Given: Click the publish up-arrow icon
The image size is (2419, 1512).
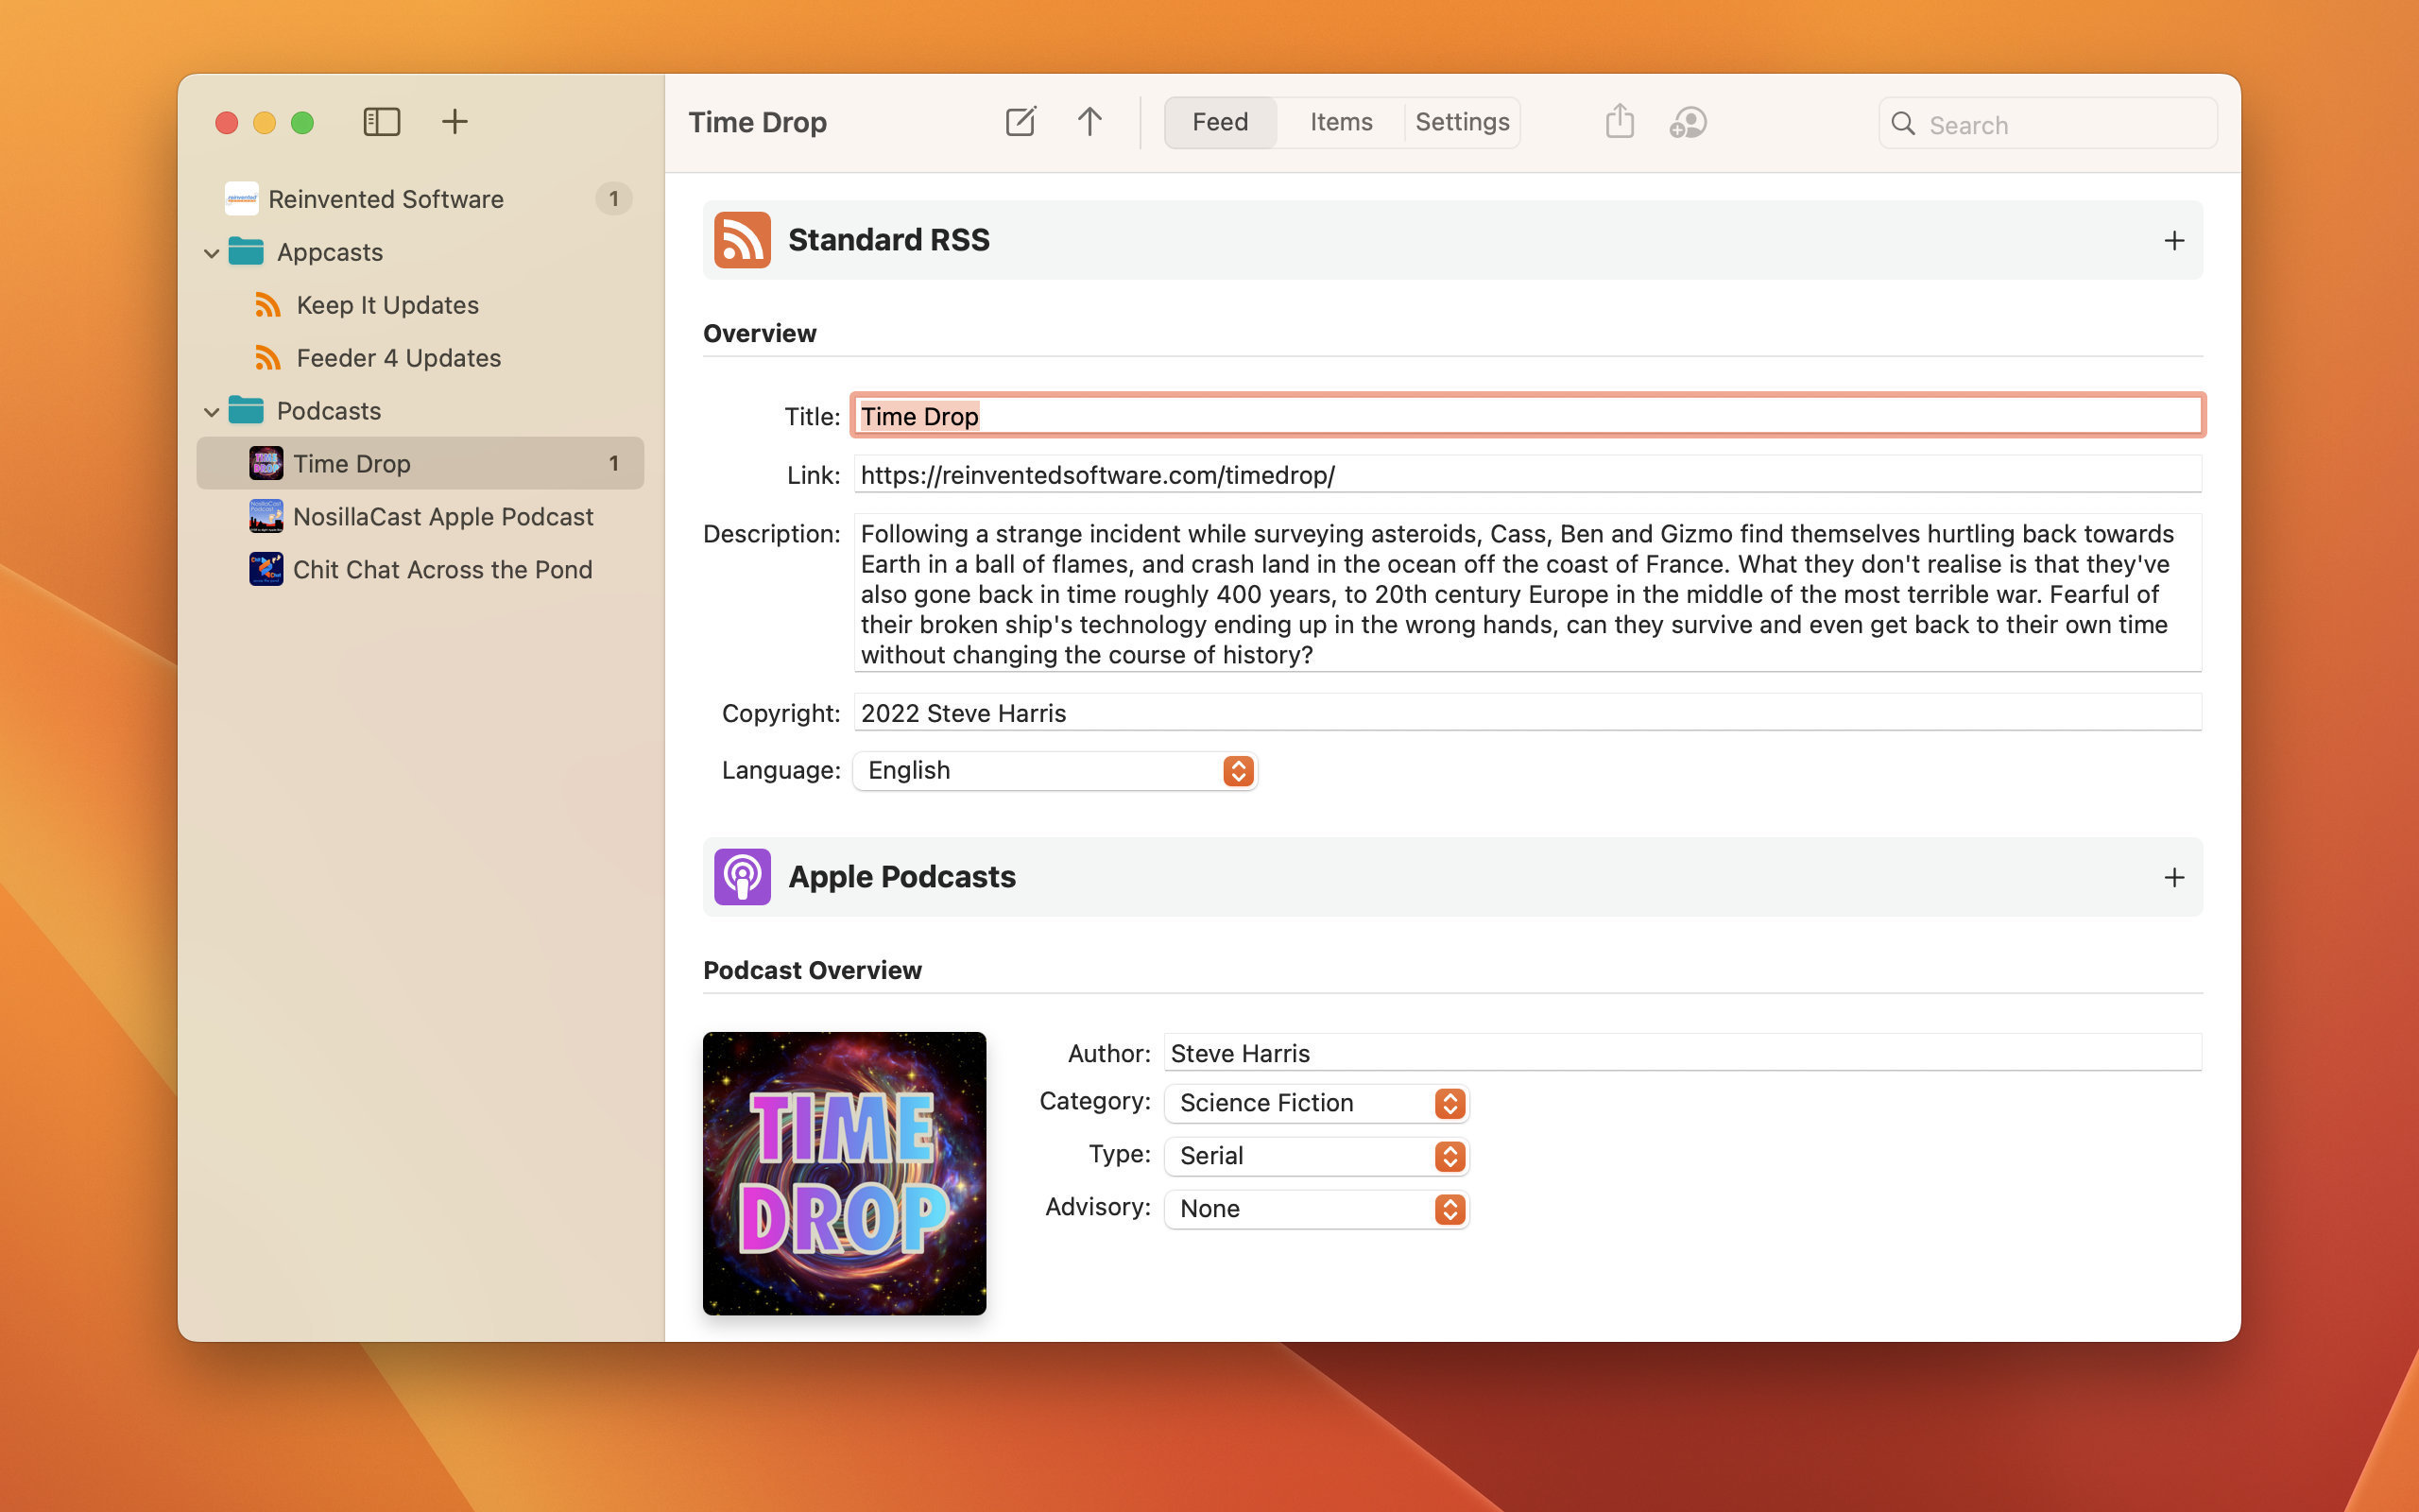Looking at the screenshot, I should tap(1089, 122).
